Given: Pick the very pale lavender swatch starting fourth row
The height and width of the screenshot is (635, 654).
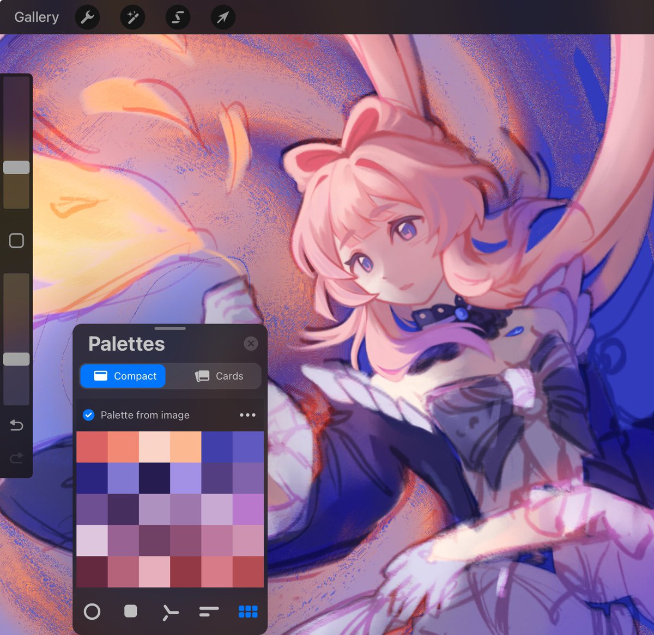Looking at the screenshot, I should [92, 540].
